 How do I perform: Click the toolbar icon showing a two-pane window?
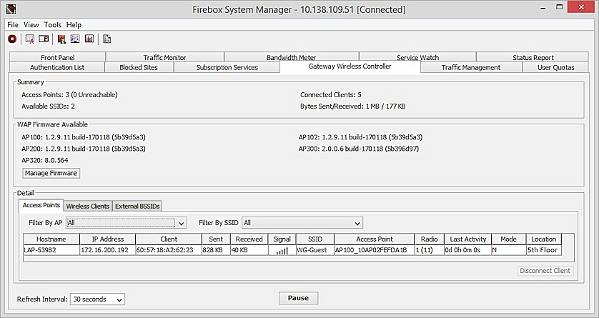pyautogui.click(x=44, y=39)
